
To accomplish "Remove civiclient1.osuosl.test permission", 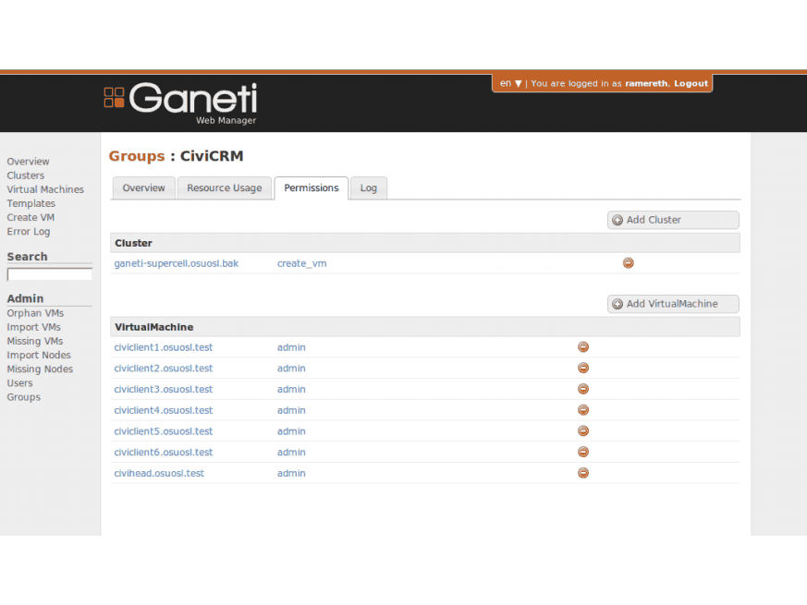I will pos(583,347).
